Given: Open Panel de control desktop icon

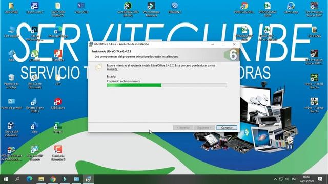Looking at the screenshot, I should click(11, 104).
